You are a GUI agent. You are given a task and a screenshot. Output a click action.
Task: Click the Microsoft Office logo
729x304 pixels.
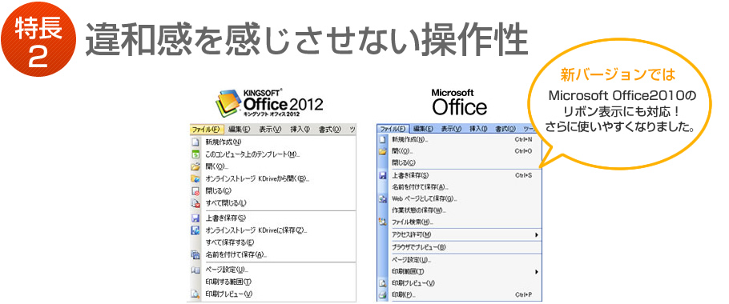[x=459, y=102]
